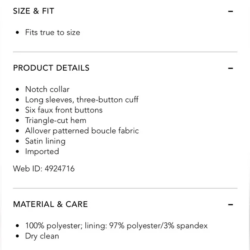250x250 pixels.
Task: Click 'Long sleeves, three-button cuff' item
Action: click(x=82, y=100)
